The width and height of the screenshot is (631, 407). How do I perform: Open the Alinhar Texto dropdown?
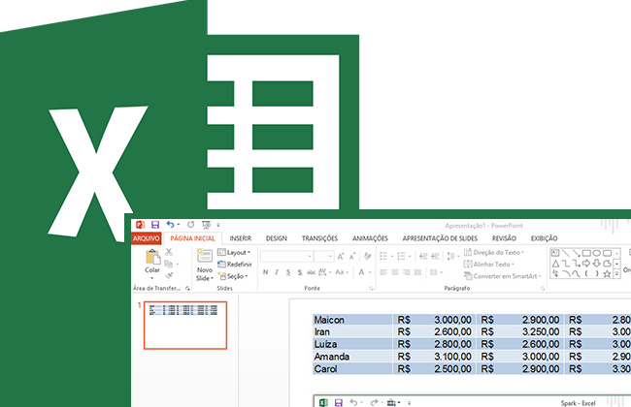489,264
